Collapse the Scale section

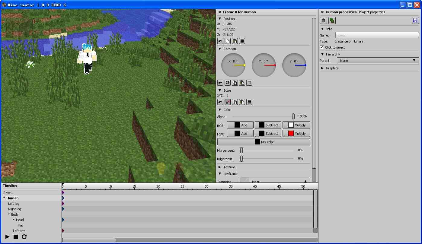(x=220, y=90)
